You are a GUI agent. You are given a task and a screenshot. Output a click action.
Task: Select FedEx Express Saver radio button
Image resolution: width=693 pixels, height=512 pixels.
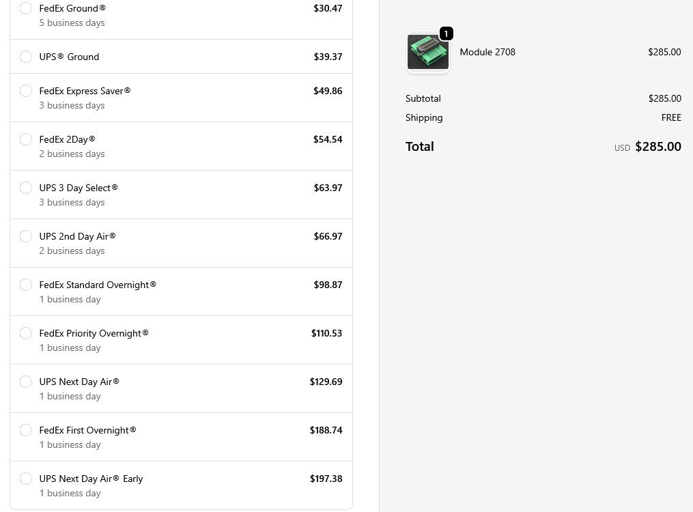26,91
